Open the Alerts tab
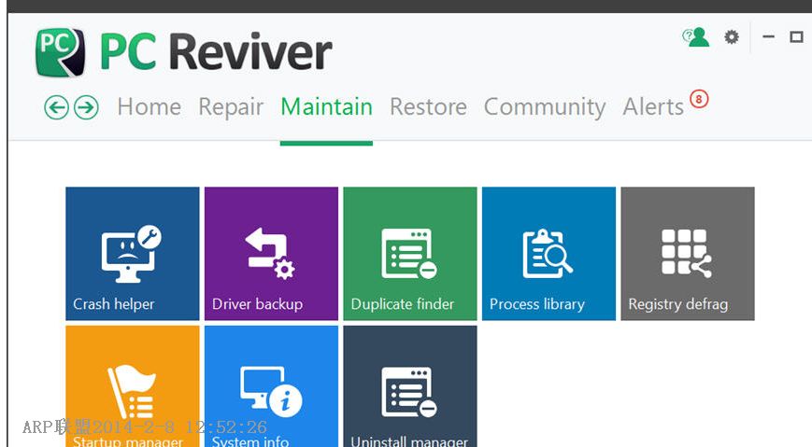Viewport: 812px width, 447px height. click(653, 107)
